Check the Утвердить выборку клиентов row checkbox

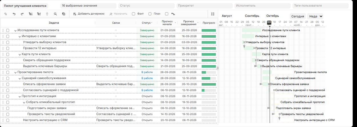[8, 42]
